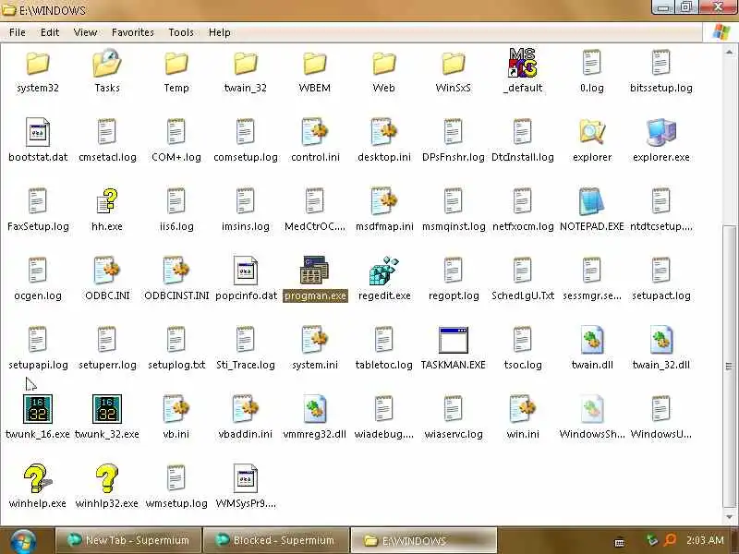739x554 pixels.
Task: Click the COM+.log file name
Action: click(176, 157)
